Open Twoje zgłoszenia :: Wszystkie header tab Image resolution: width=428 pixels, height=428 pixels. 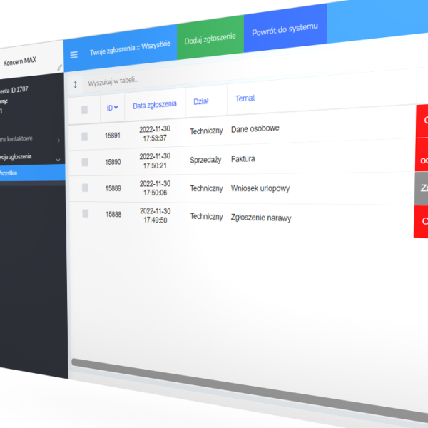[129, 48]
